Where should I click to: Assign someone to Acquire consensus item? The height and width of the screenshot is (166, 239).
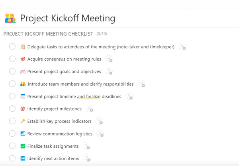[109, 59]
